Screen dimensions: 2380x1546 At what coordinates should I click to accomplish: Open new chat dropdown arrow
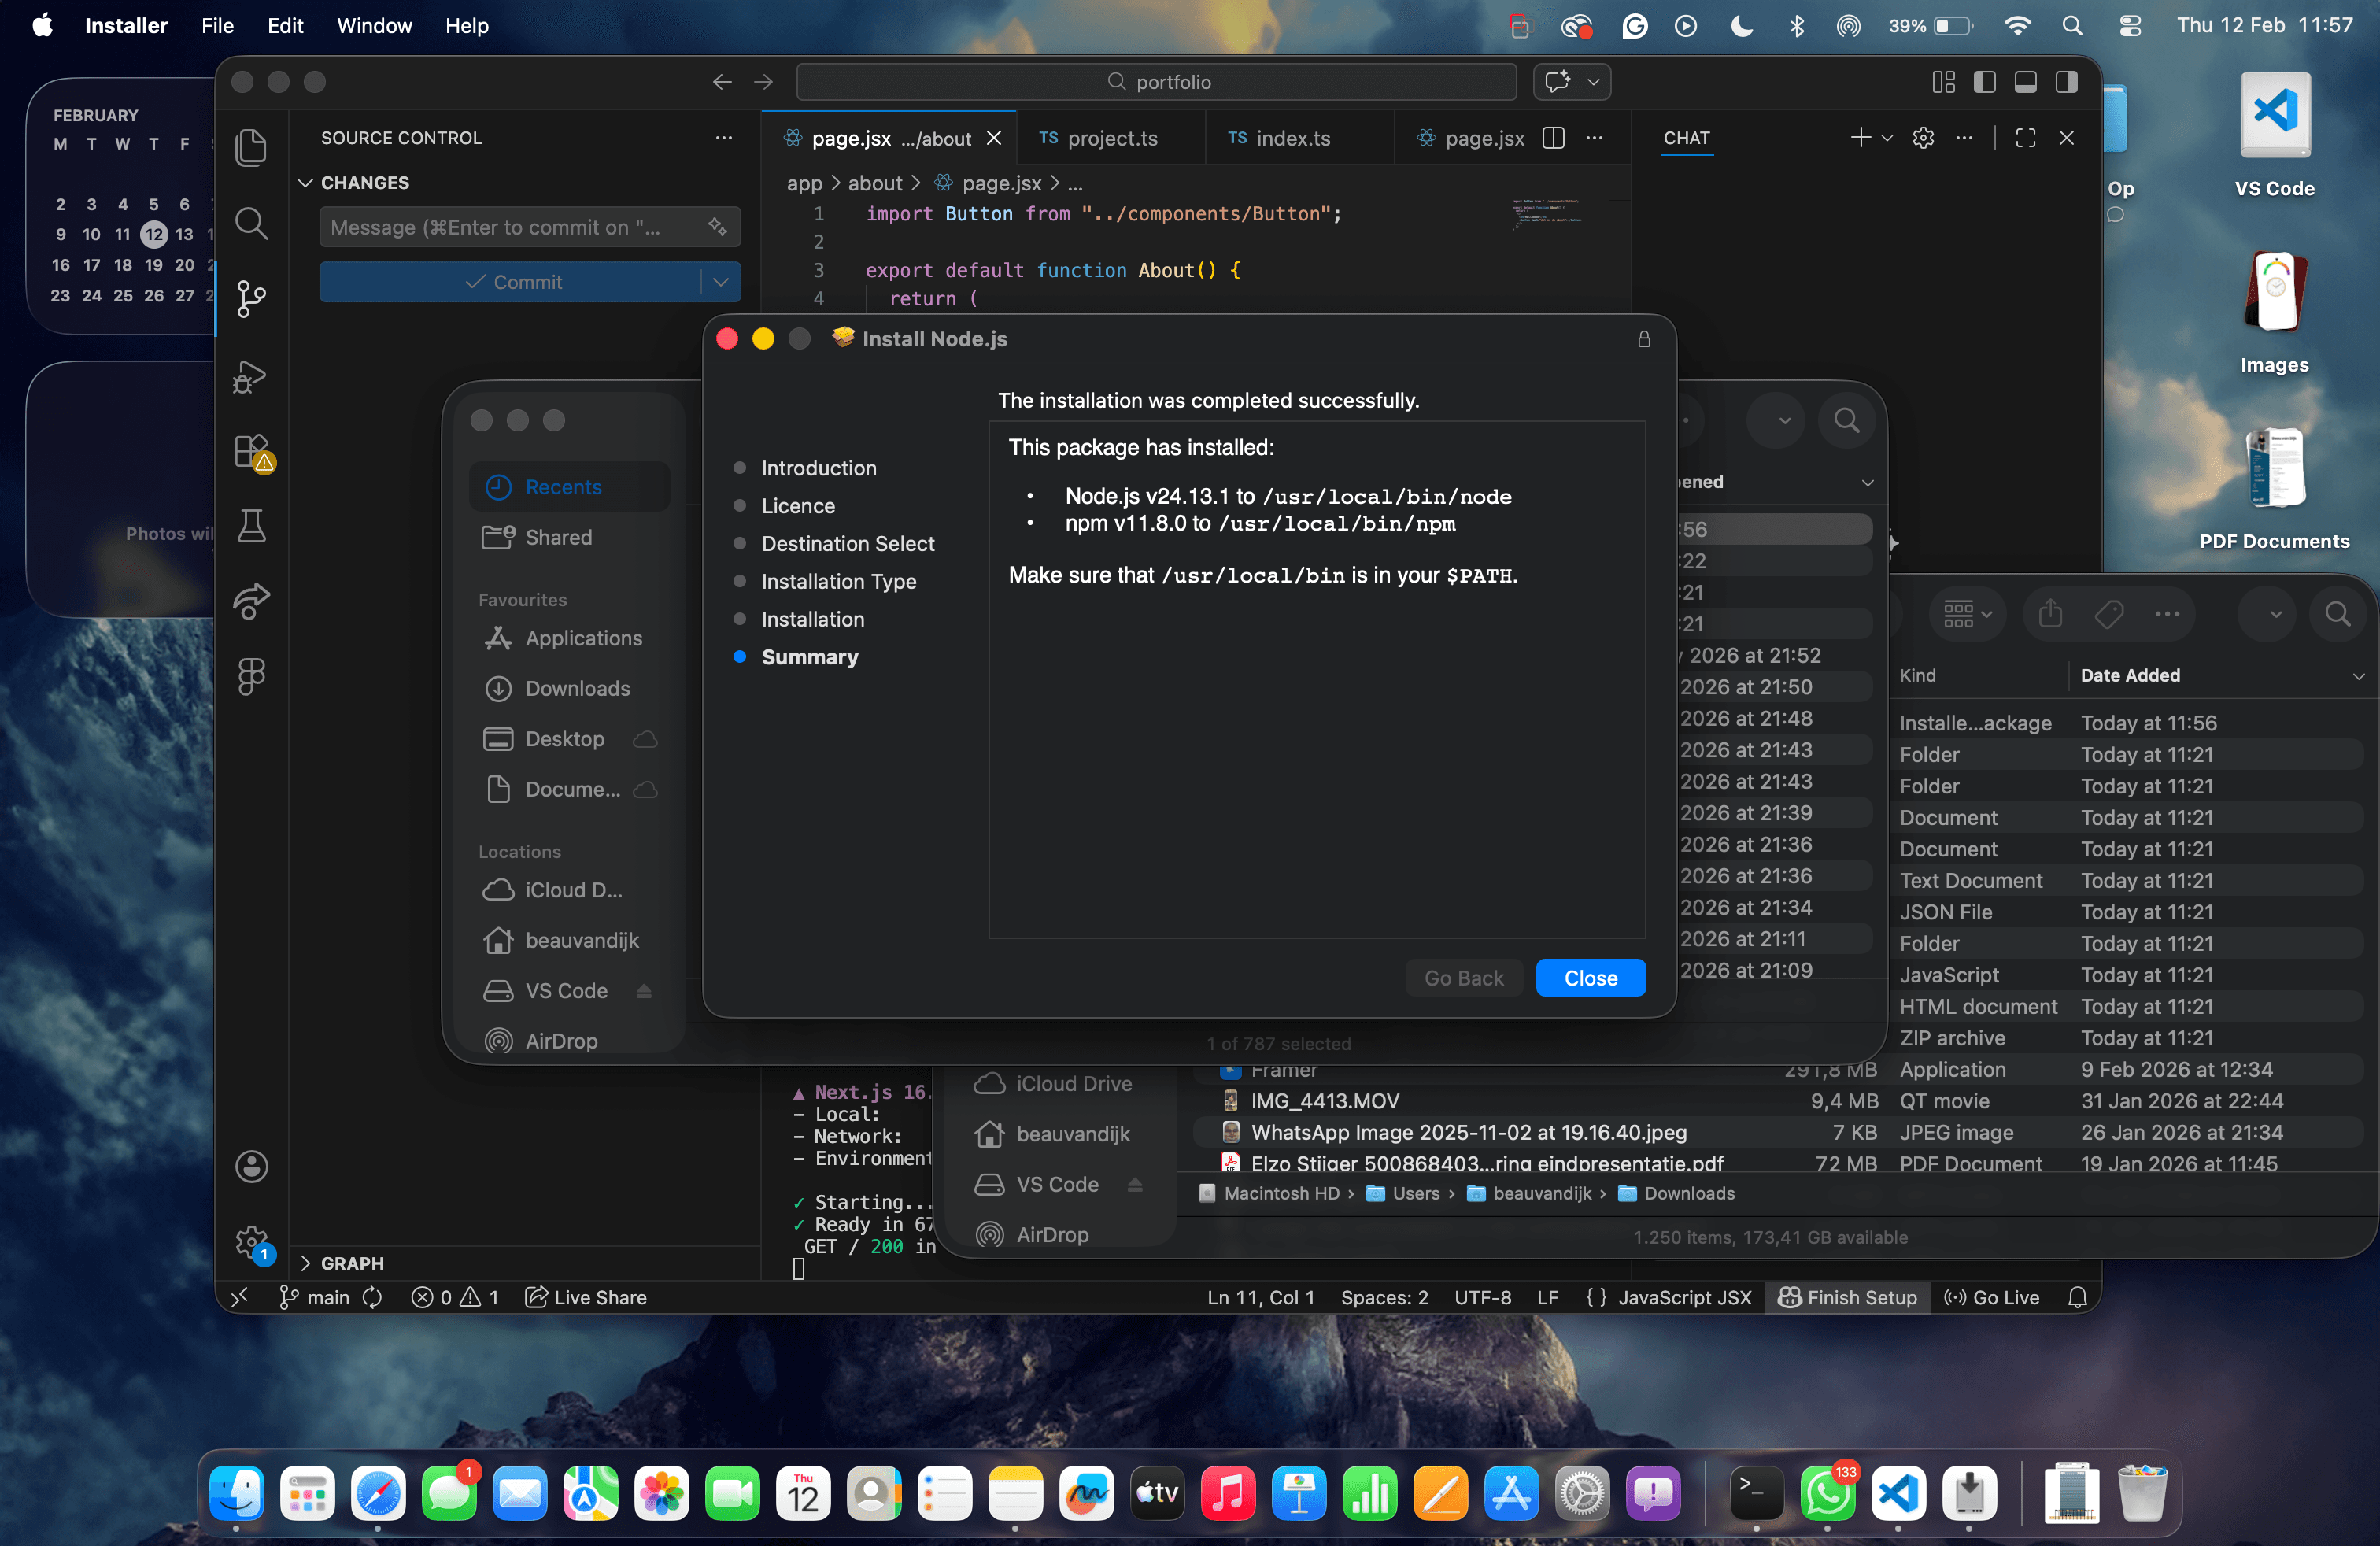[1887, 138]
